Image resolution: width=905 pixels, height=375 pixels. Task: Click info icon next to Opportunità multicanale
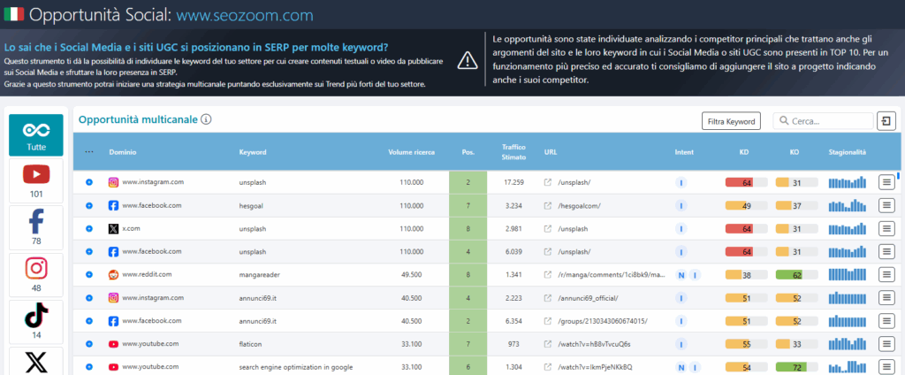point(206,119)
